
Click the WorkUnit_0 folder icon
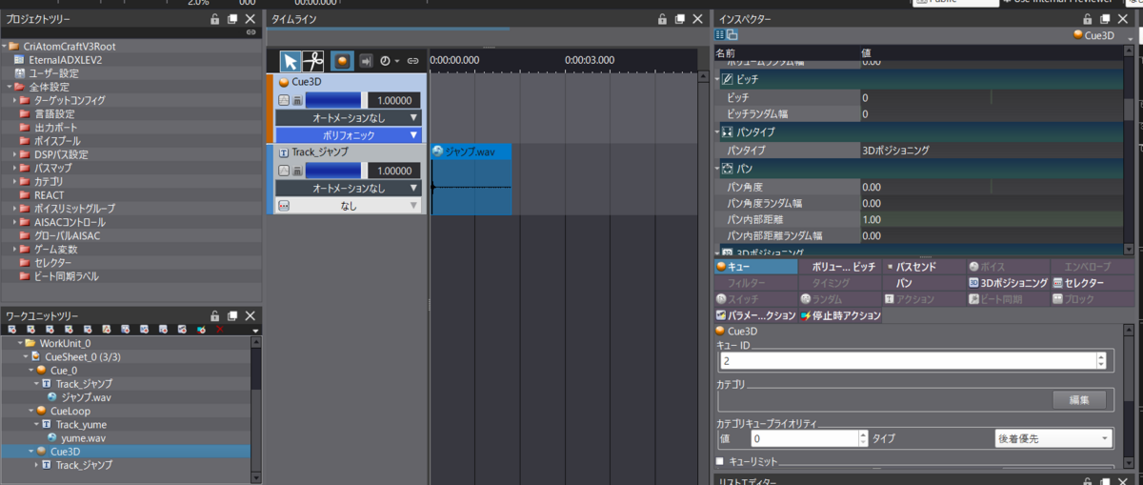(30, 343)
